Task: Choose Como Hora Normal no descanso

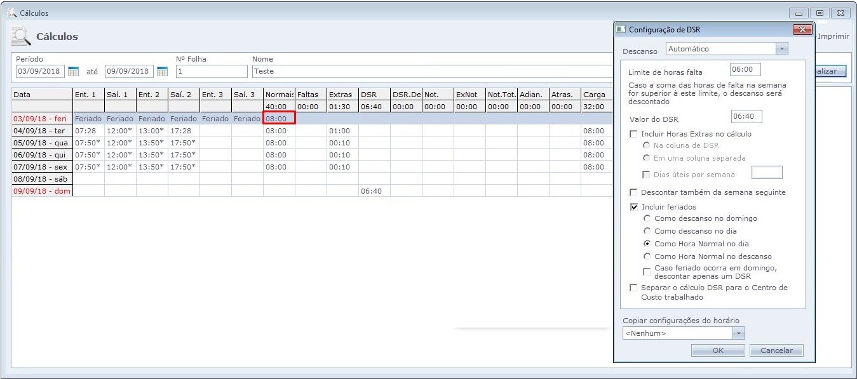Action: 647,256
